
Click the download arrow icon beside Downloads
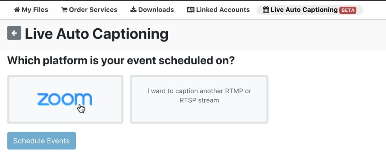click(x=133, y=10)
